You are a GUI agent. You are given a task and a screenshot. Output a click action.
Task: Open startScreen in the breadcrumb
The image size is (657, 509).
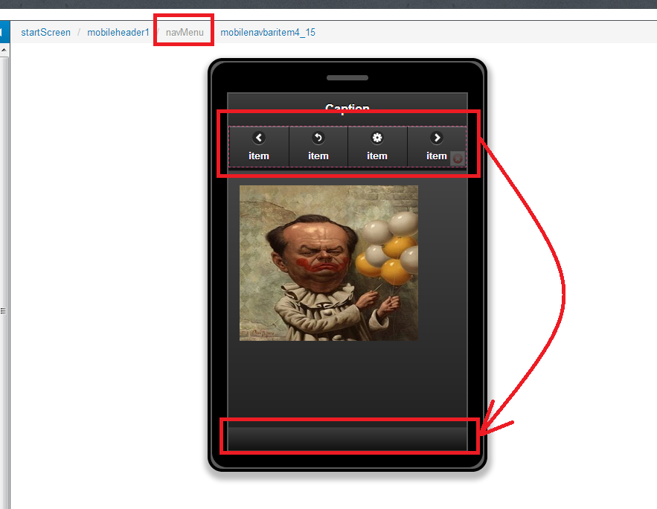(x=45, y=32)
